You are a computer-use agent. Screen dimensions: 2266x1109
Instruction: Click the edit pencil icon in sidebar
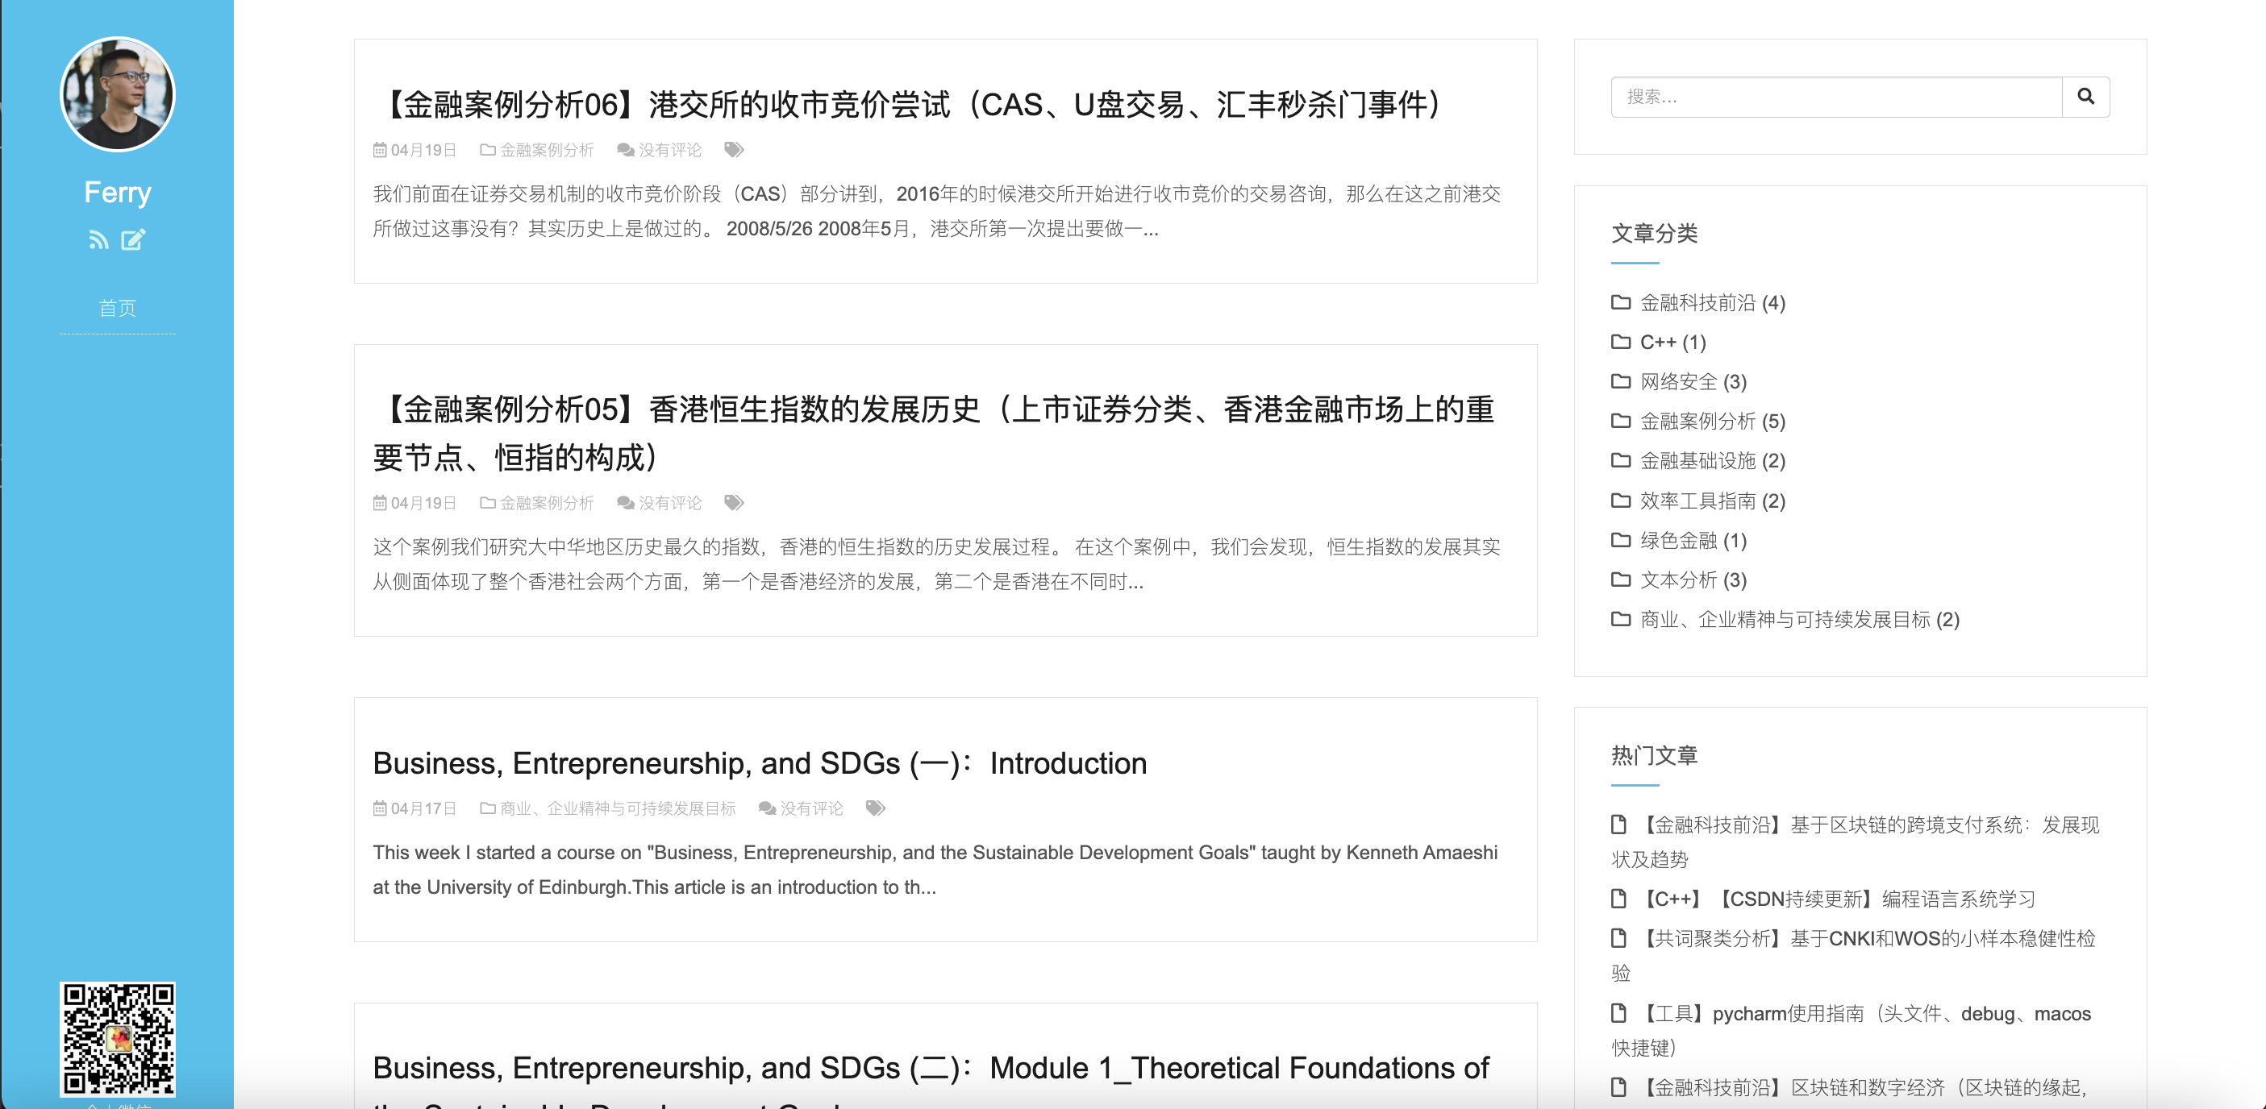point(133,240)
